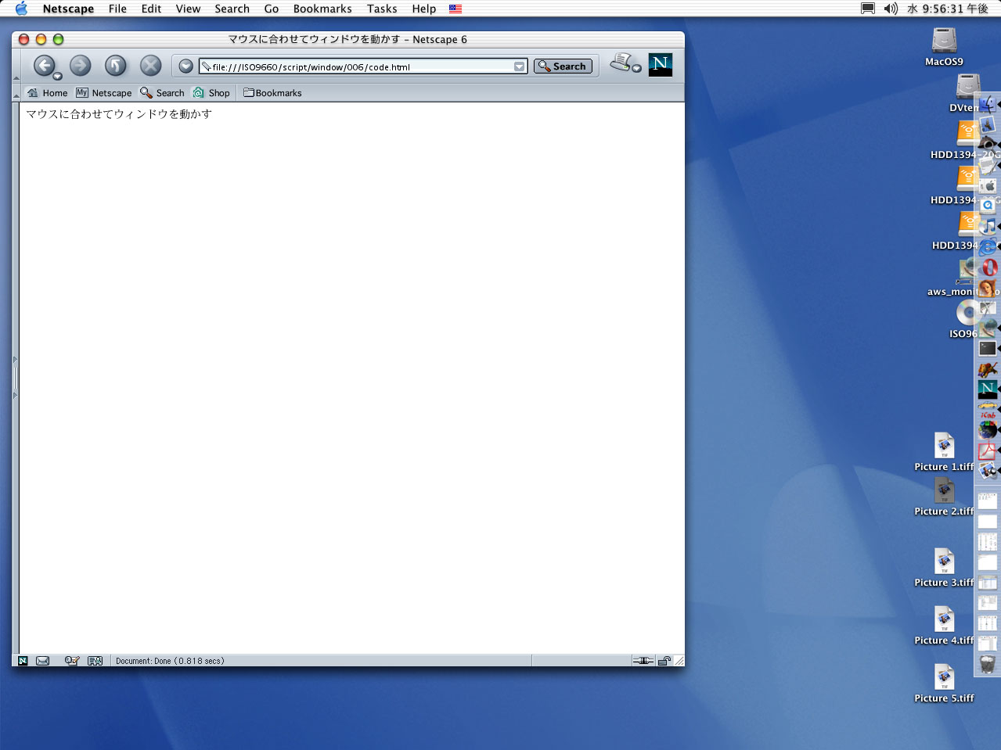This screenshot has width=1001, height=750.
Task: Go back with the Back arrow button
Action: 44,66
